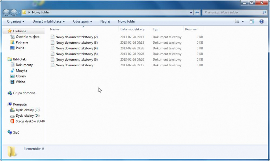Viewport: 270px width, 161px height.
Task: Click the Back navigation arrow button
Action: tap(6, 12)
